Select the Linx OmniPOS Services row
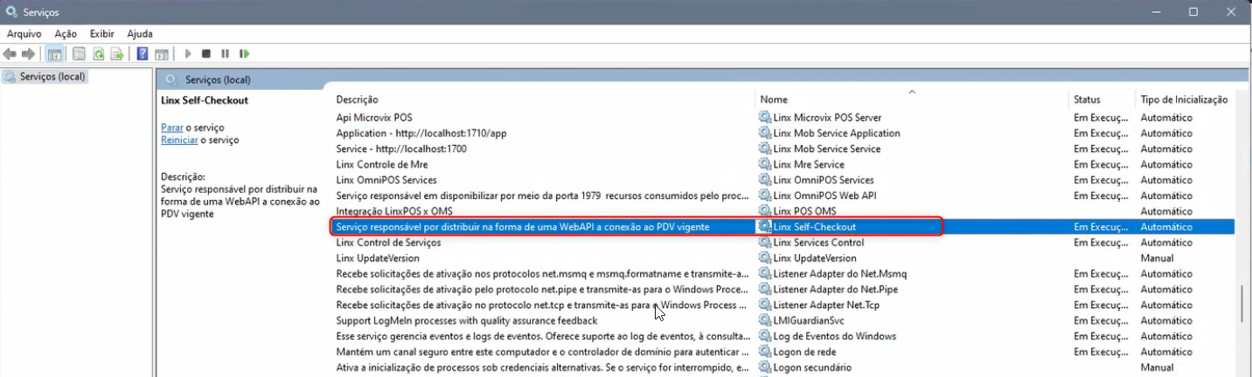 (782, 180)
